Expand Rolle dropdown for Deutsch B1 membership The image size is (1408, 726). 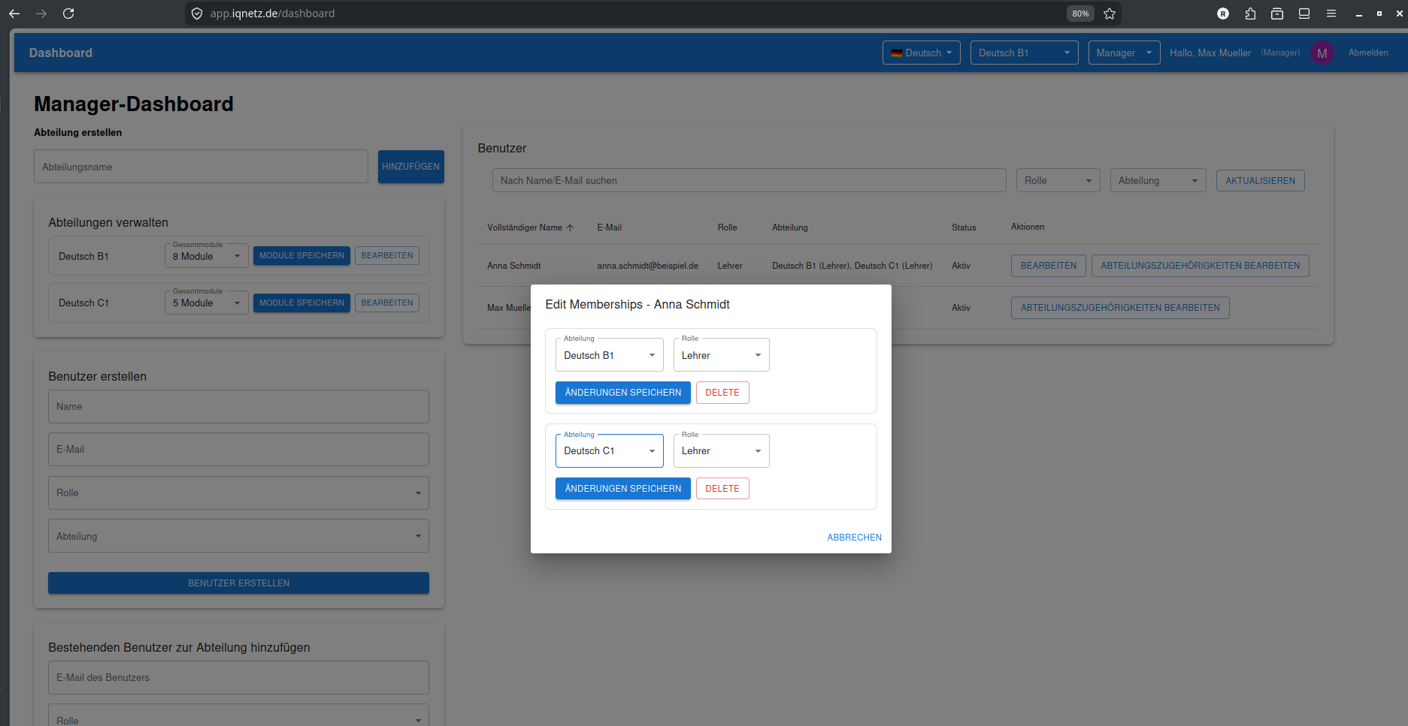(x=721, y=355)
